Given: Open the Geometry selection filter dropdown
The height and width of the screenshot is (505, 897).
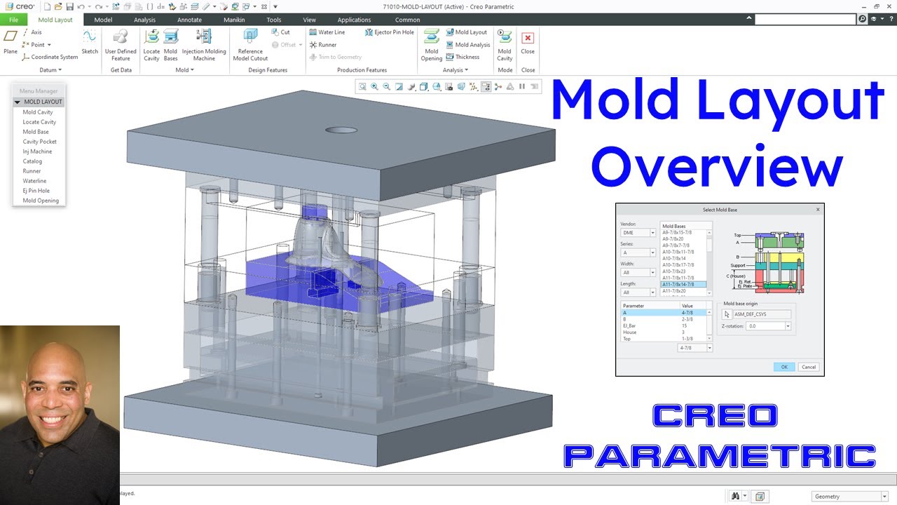Looking at the screenshot, I should point(884,497).
